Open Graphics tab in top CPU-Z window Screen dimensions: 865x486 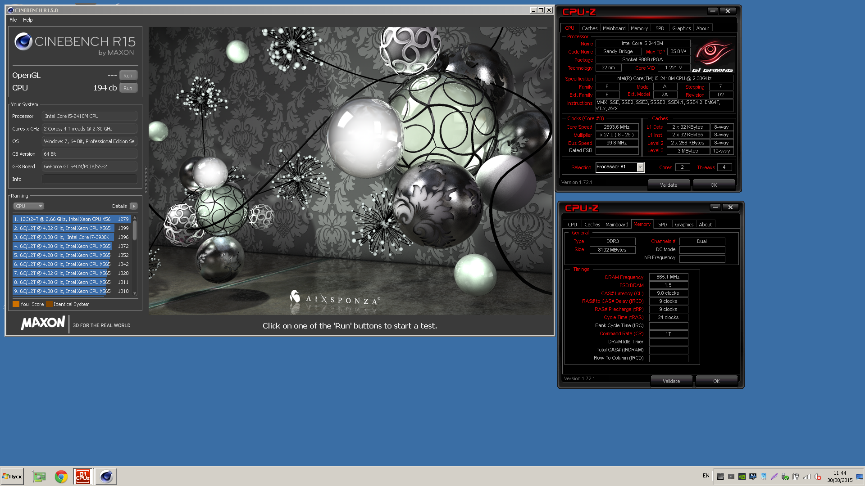coord(681,28)
